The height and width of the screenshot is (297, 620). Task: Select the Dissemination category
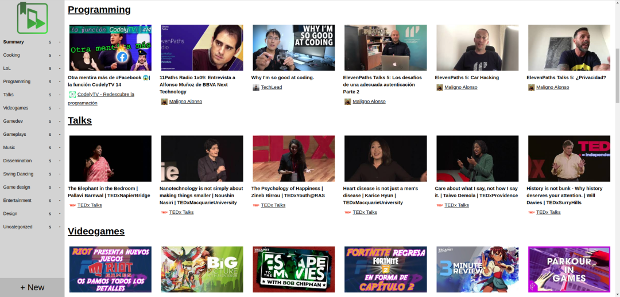pos(17,161)
